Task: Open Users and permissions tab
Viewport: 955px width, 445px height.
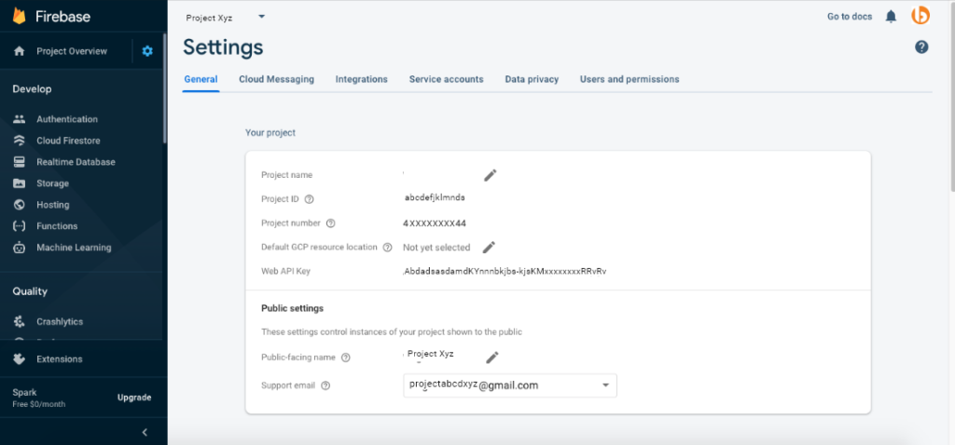Action: (630, 79)
